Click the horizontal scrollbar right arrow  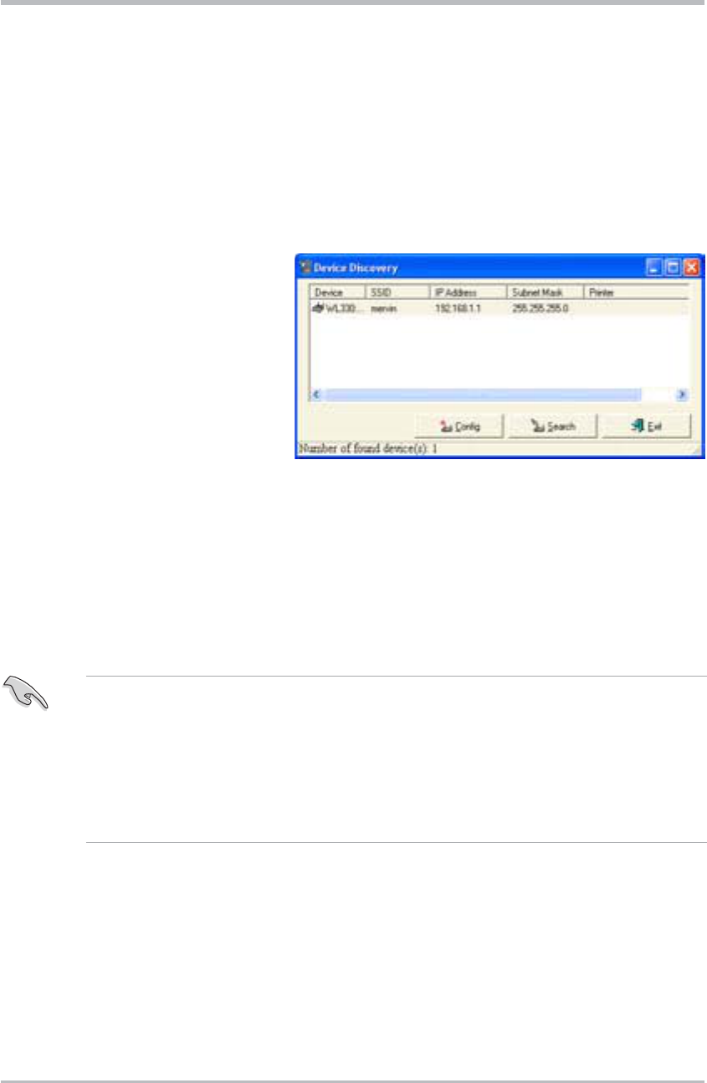pyautogui.click(x=682, y=393)
